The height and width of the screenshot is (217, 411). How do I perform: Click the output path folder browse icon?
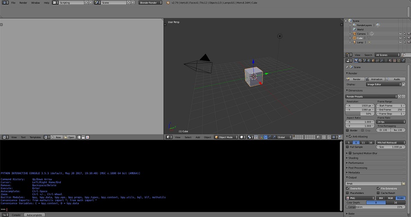[404, 184]
